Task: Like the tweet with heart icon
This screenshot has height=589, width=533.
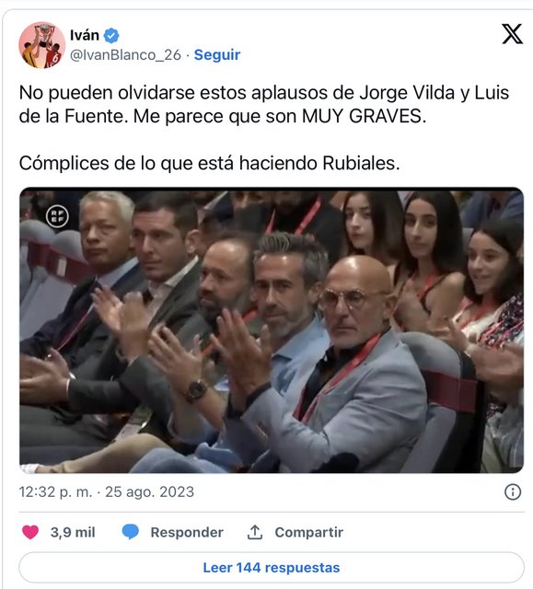Action: (x=30, y=532)
